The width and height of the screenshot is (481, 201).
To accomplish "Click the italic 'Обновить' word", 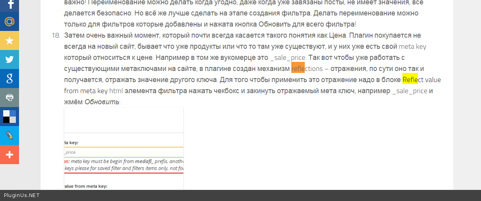I will [x=102, y=102].
